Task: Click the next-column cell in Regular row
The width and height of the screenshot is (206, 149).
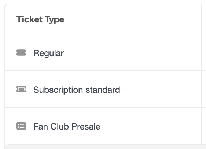Action: pos(204,52)
